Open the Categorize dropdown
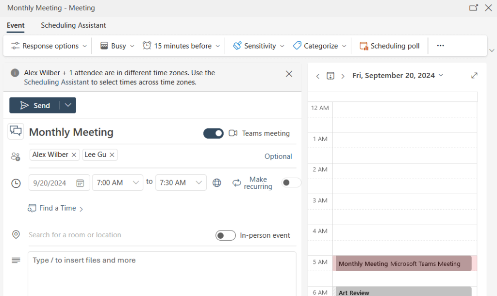 [319, 46]
